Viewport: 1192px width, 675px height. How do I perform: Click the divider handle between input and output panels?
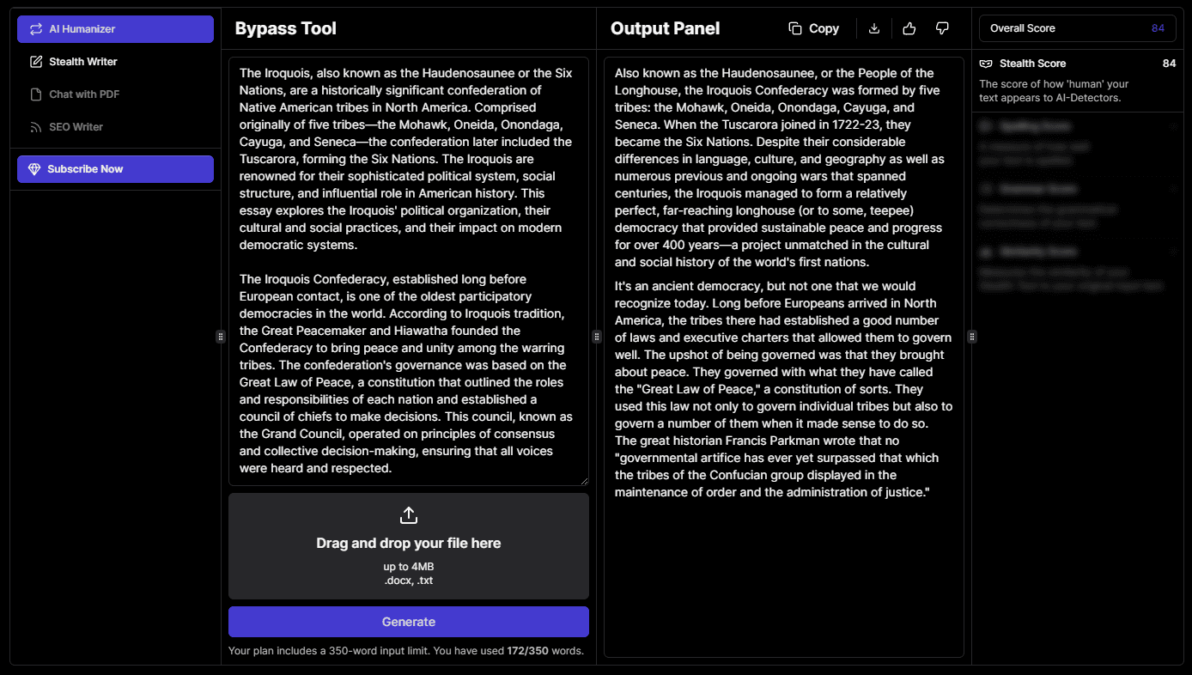(x=597, y=337)
